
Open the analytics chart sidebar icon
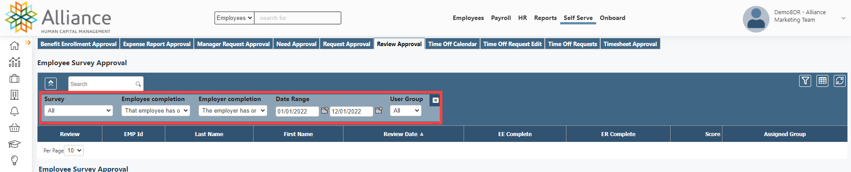click(x=14, y=62)
